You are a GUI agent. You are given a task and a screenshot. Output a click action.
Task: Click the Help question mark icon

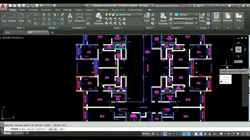(x=229, y=5)
